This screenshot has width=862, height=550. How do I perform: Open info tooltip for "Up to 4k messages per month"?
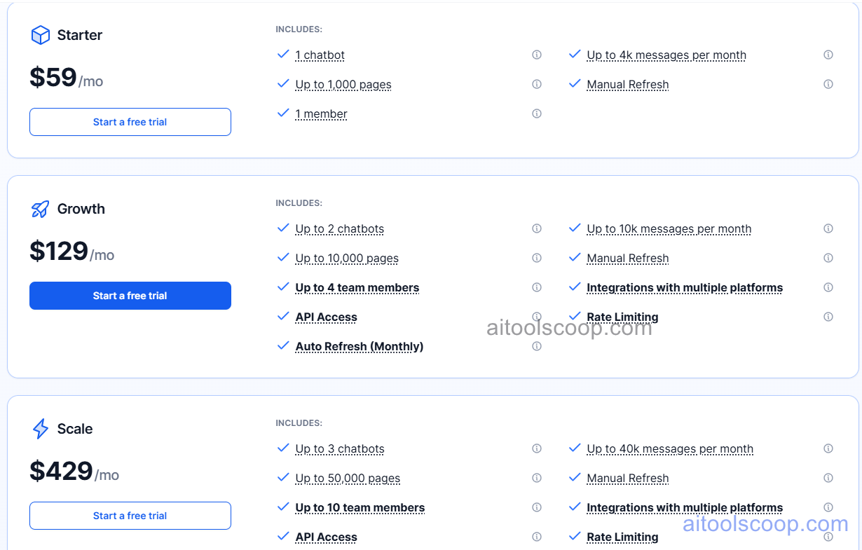click(828, 55)
